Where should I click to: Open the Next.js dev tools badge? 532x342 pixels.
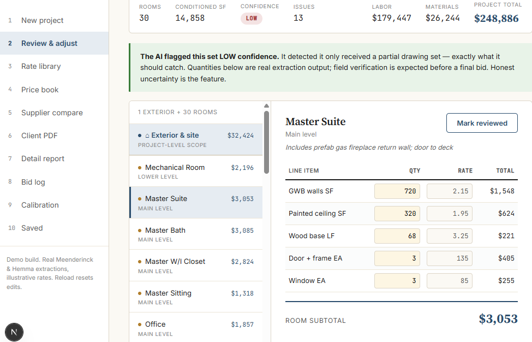[14, 332]
